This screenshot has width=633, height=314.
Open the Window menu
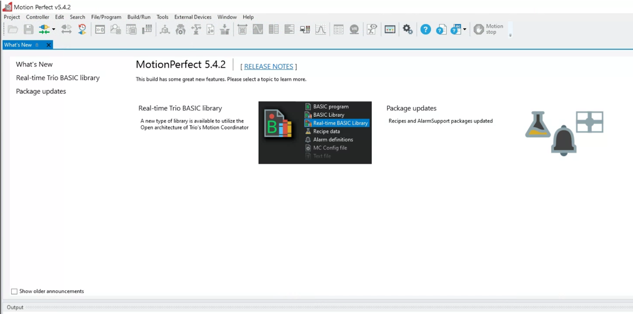pyautogui.click(x=227, y=17)
